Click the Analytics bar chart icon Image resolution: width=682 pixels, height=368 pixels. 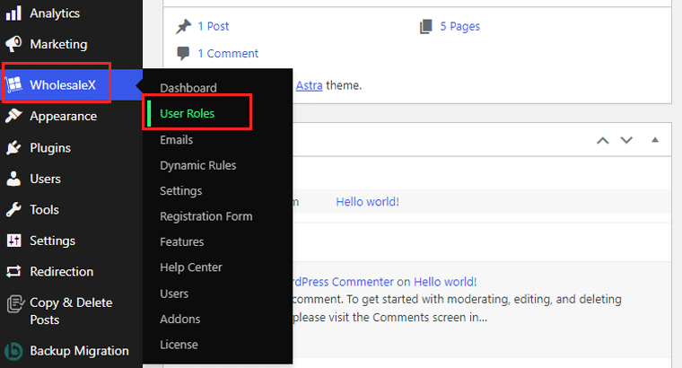13,13
